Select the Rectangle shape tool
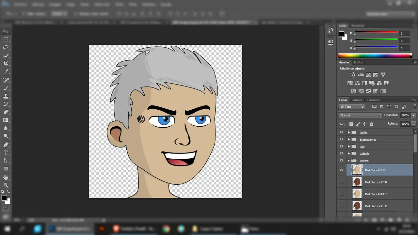Image resolution: width=418 pixels, height=235 pixels. (x=6, y=169)
